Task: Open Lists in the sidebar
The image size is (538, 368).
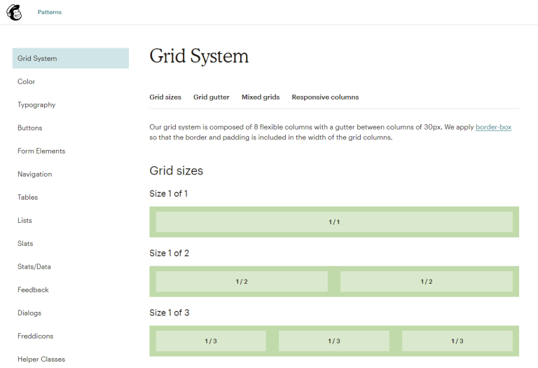Action: pos(25,220)
